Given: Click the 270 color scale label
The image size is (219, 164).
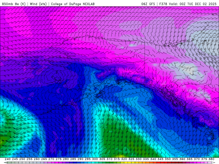Looking at the screenshot, I should (x=51, y=159).
